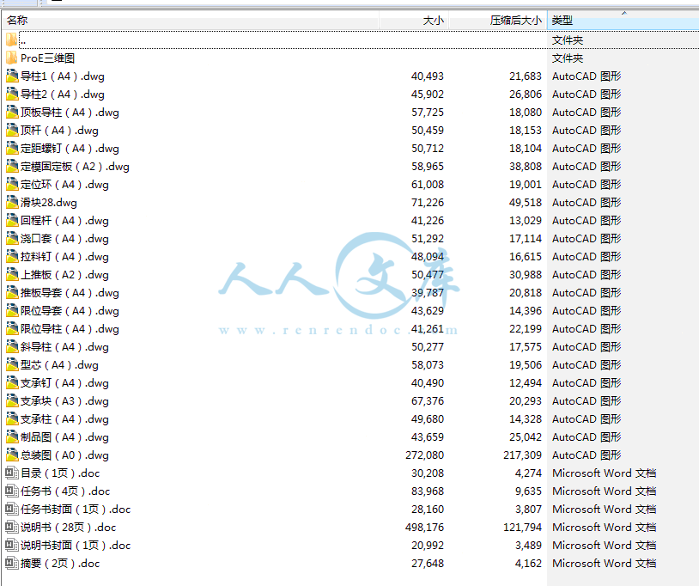Click AutoCAD 图形 type in 导柱1 row
The width and height of the screenshot is (699, 586).
click(587, 76)
